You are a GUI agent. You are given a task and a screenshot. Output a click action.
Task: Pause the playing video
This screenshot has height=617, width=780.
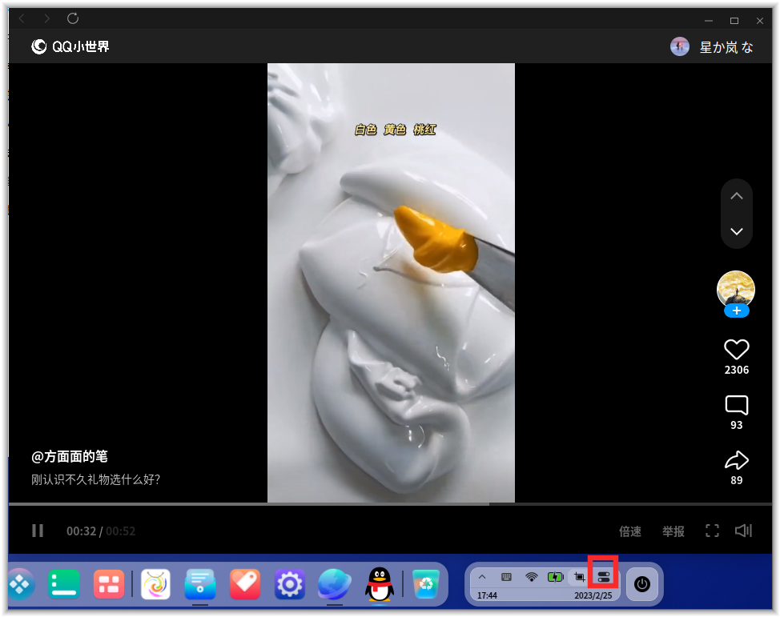tap(37, 530)
